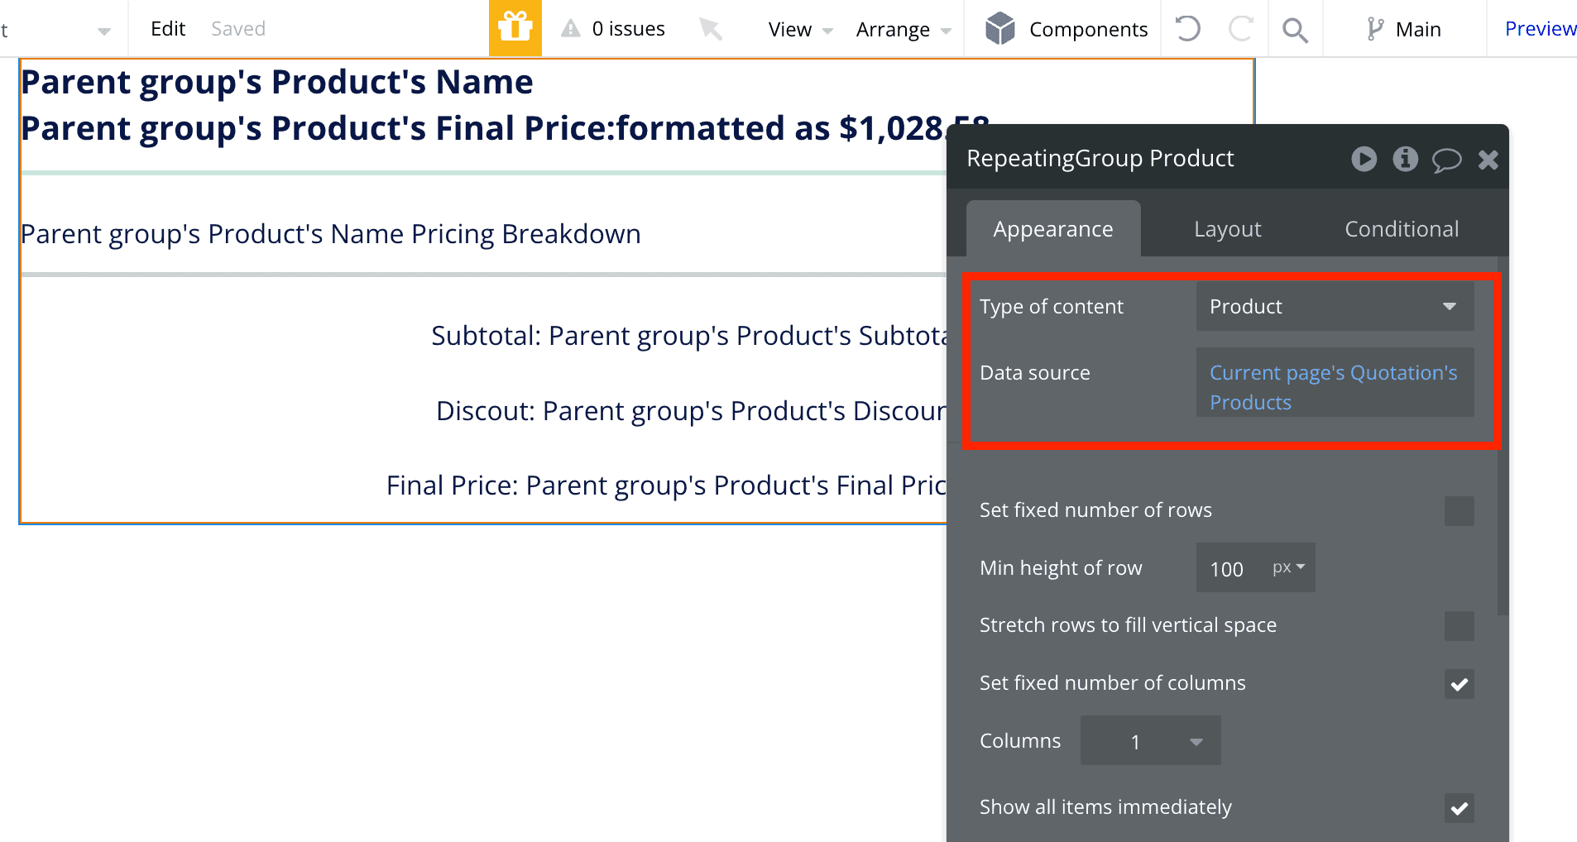The image size is (1577, 842).
Task: Open comment bubble icon in property panel
Action: (1446, 160)
